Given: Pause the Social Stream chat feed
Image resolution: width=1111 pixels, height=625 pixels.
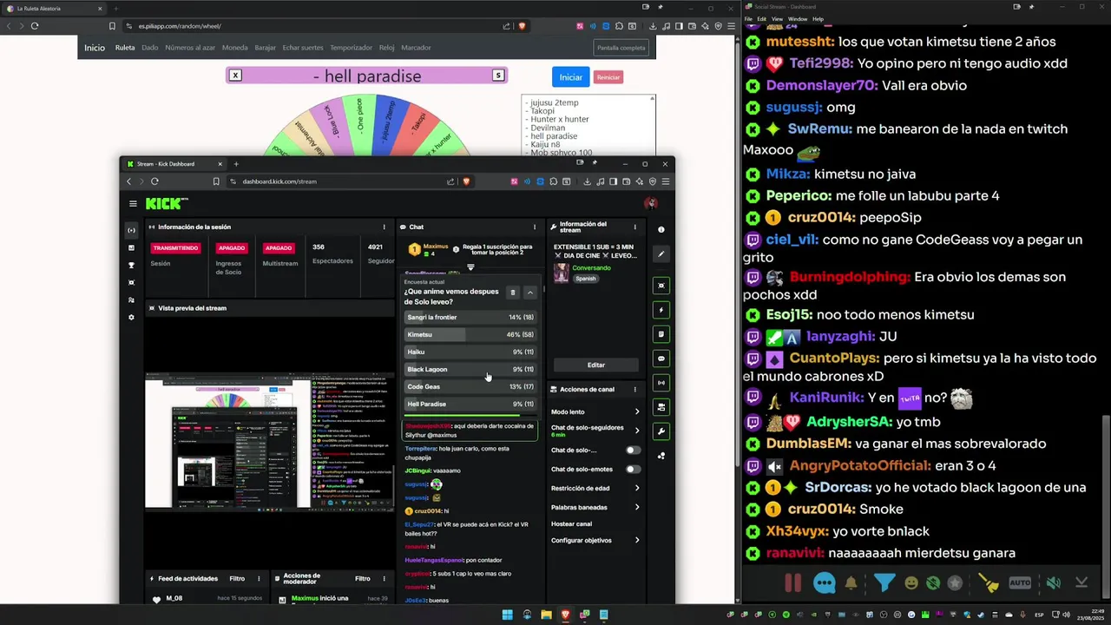Looking at the screenshot, I should point(793,583).
